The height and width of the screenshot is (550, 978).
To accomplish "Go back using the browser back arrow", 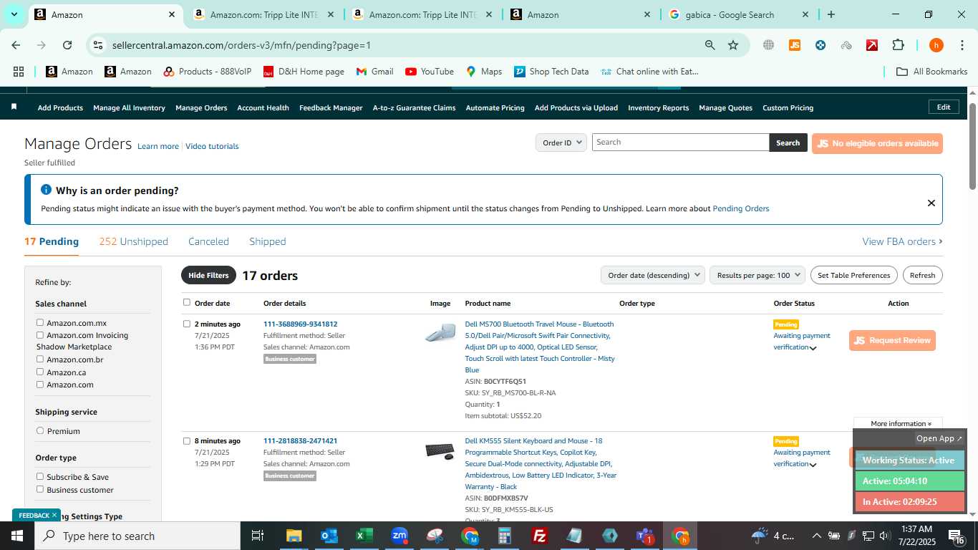I will tap(16, 45).
